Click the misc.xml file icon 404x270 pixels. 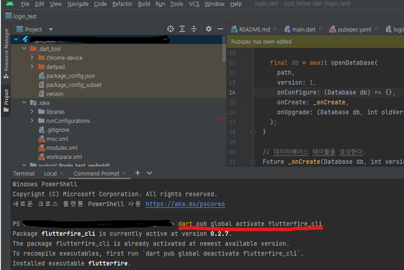click(41, 139)
